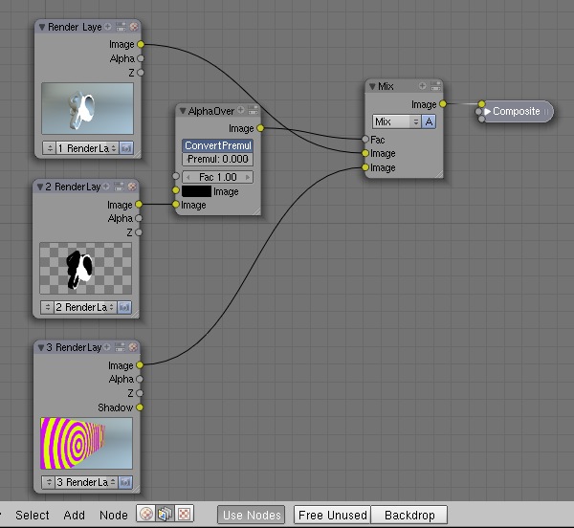Viewport: 574px width, 528px height.
Task: Collapse the first Render Layer node
Action: click(x=42, y=27)
